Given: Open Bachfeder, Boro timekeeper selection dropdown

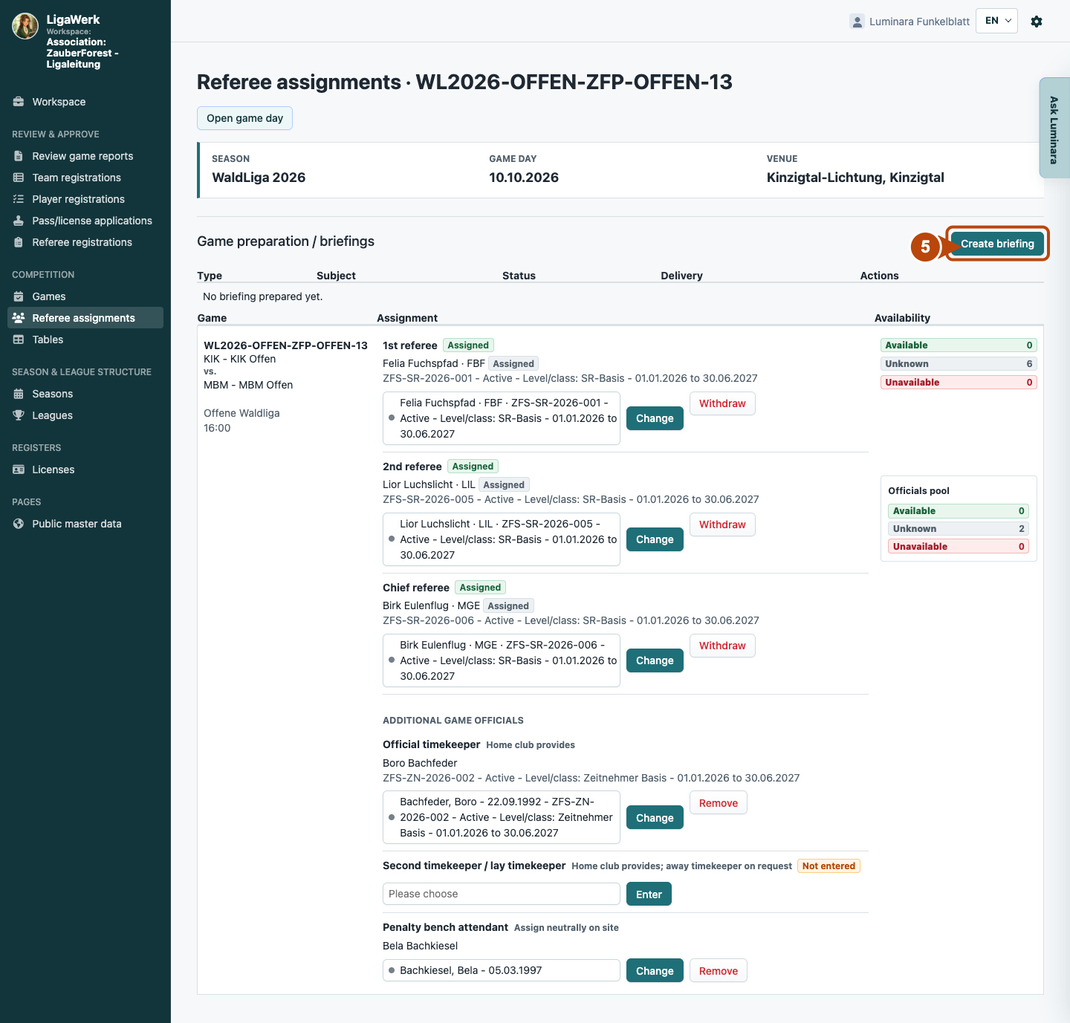Looking at the screenshot, I should click(502, 817).
